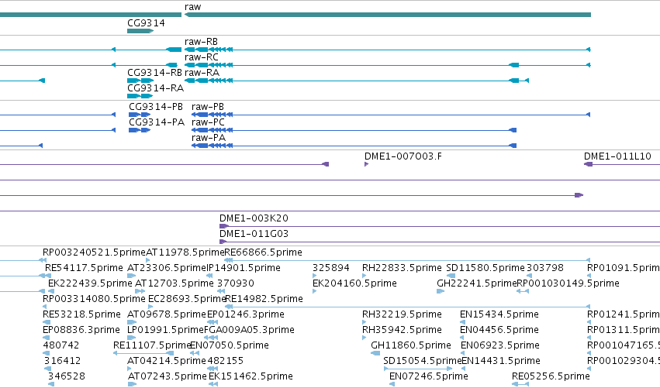The height and width of the screenshot is (388, 660).
Task: Click GH22241.5prime EST label
Action: (476, 283)
